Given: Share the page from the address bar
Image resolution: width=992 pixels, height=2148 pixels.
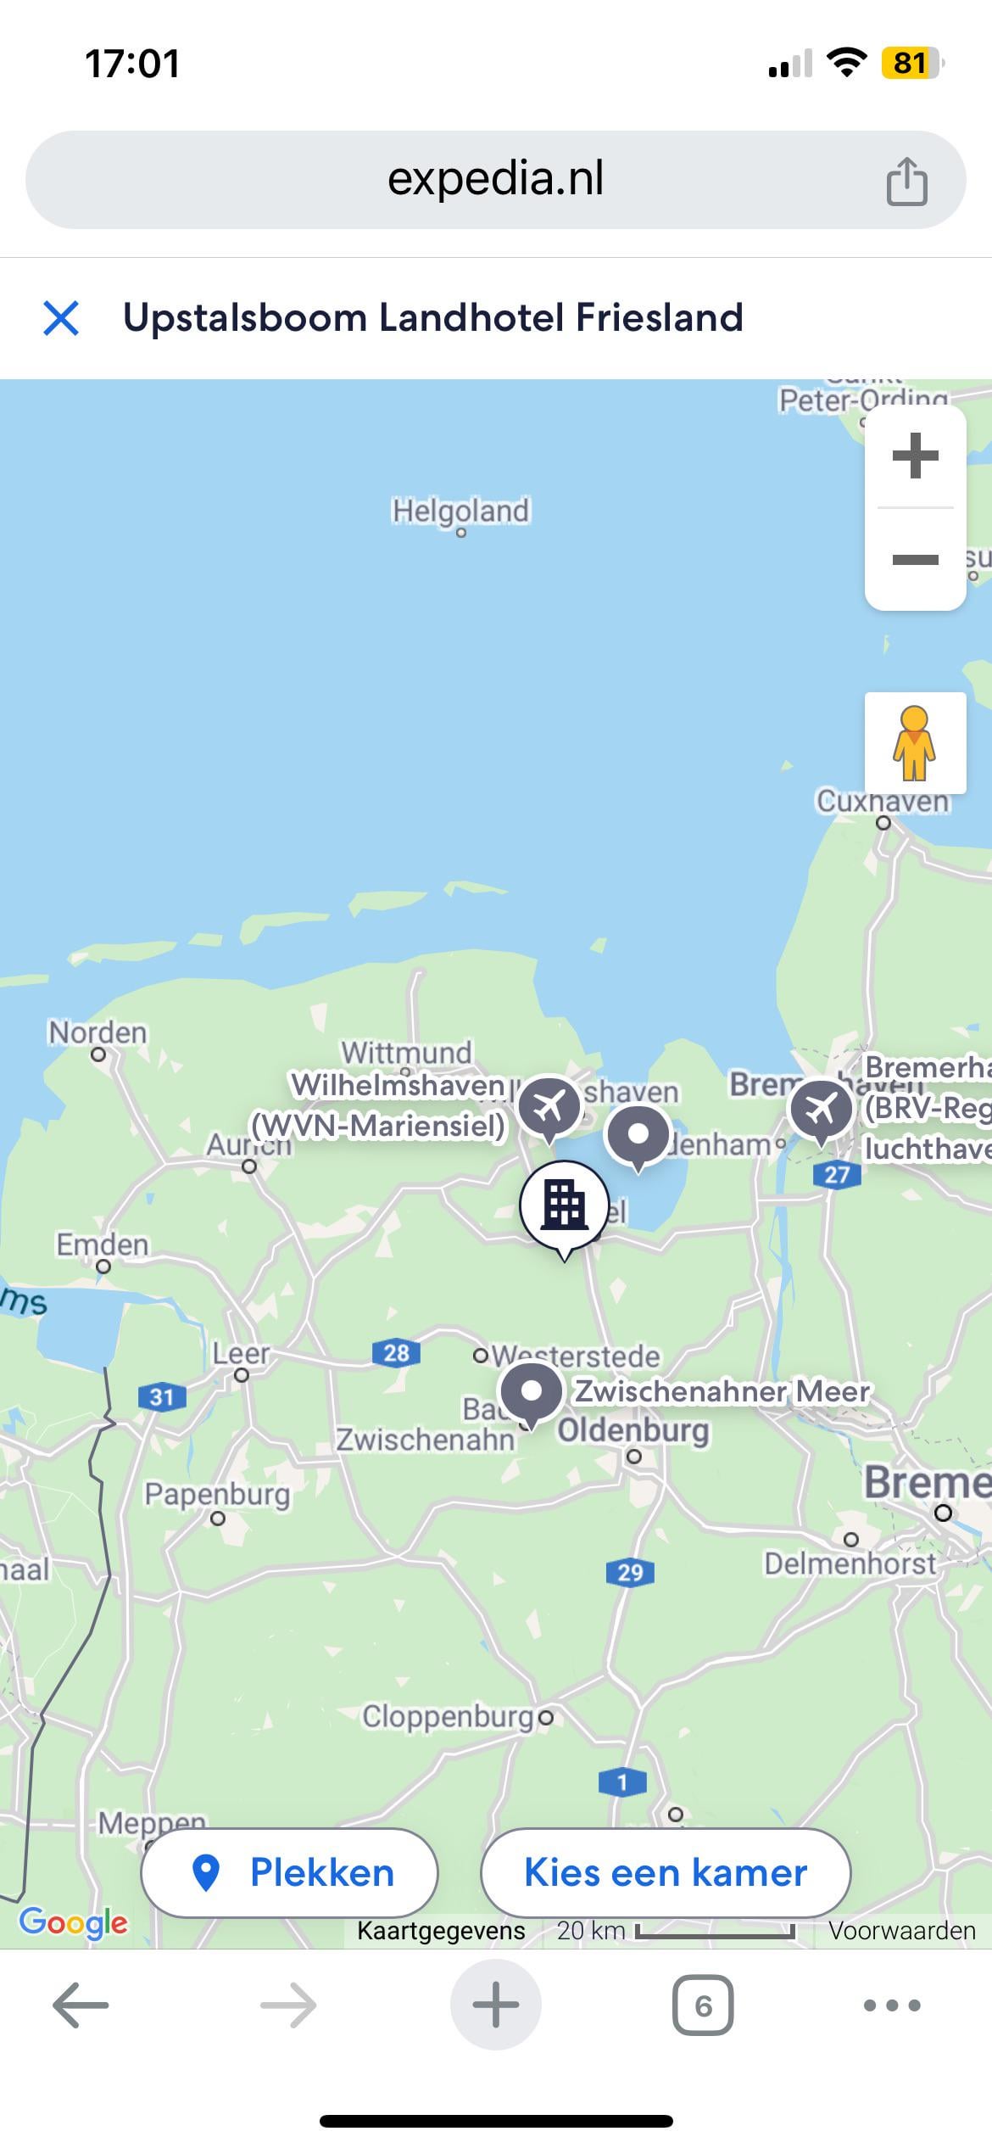Looking at the screenshot, I should point(906,181).
